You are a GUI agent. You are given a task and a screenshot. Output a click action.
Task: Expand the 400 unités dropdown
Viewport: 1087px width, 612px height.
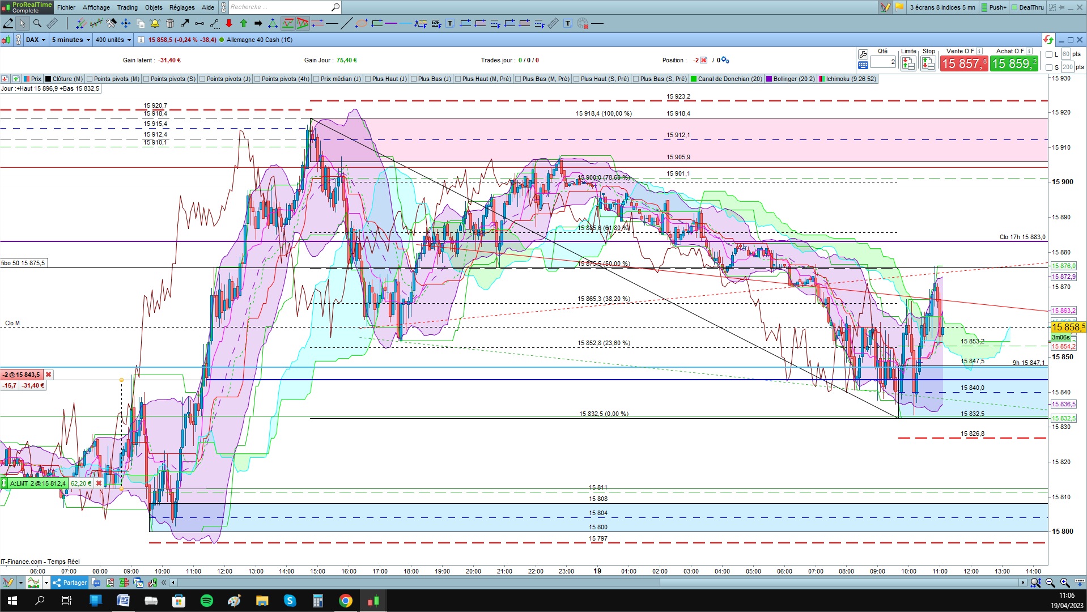113,40
